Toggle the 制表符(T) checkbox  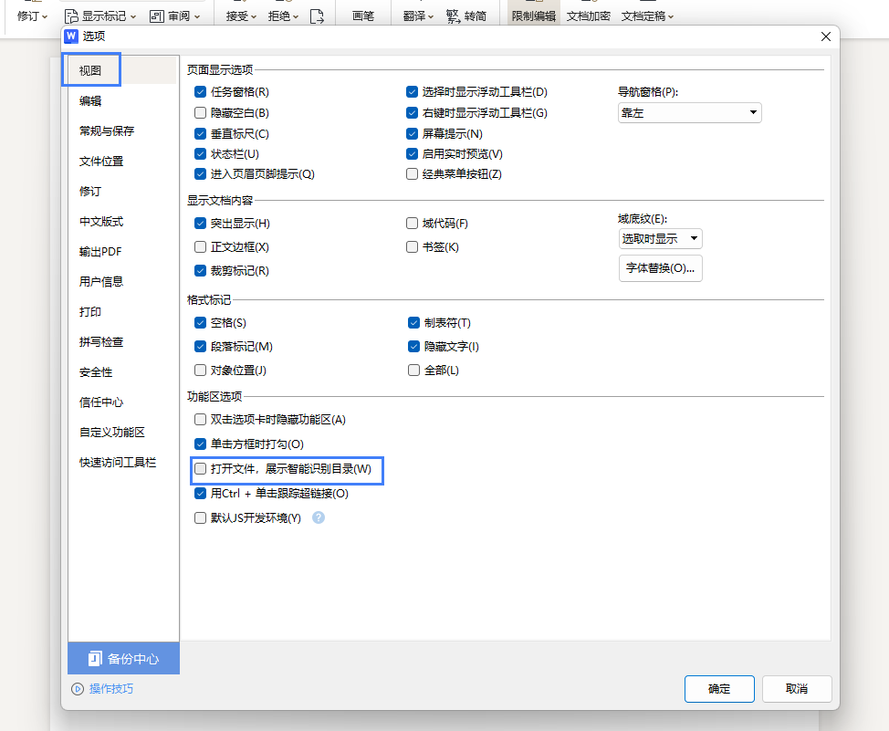tap(413, 323)
